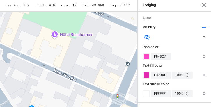Image resolution: width=211 pixels, height=107 pixels.
Task: Collapse the Visibility section with minus icon
Action: [204, 27]
